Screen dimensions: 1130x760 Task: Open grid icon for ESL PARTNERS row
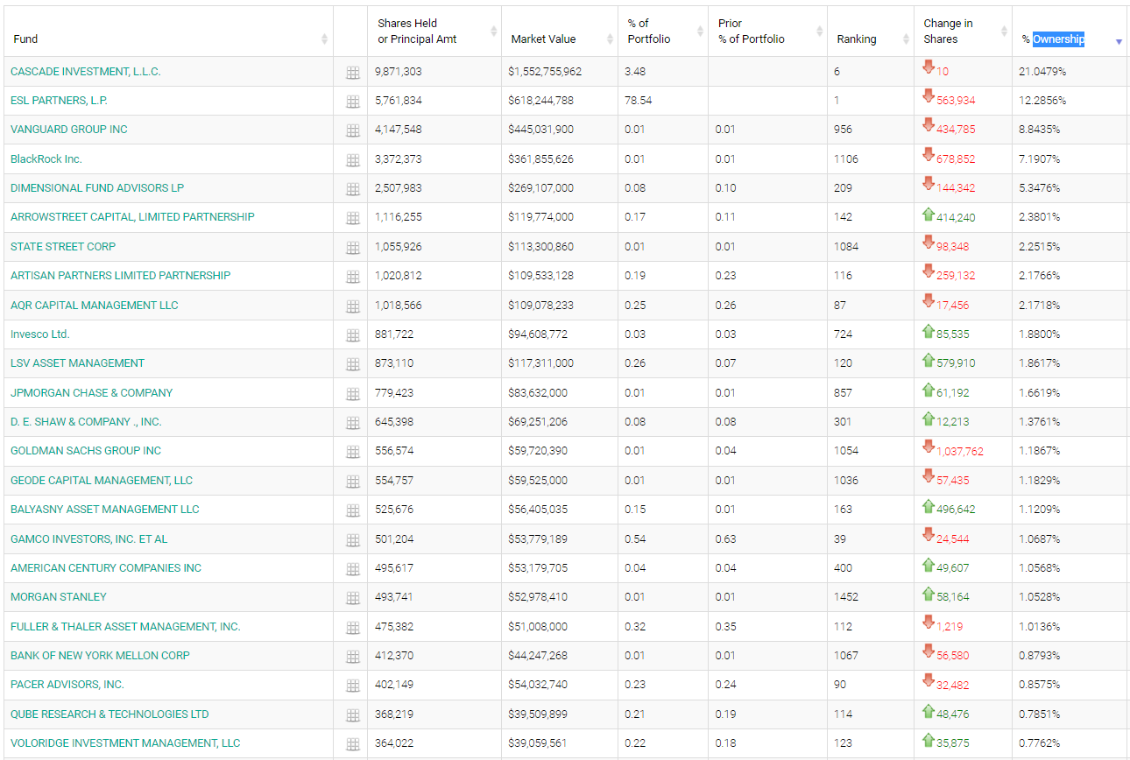[353, 102]
